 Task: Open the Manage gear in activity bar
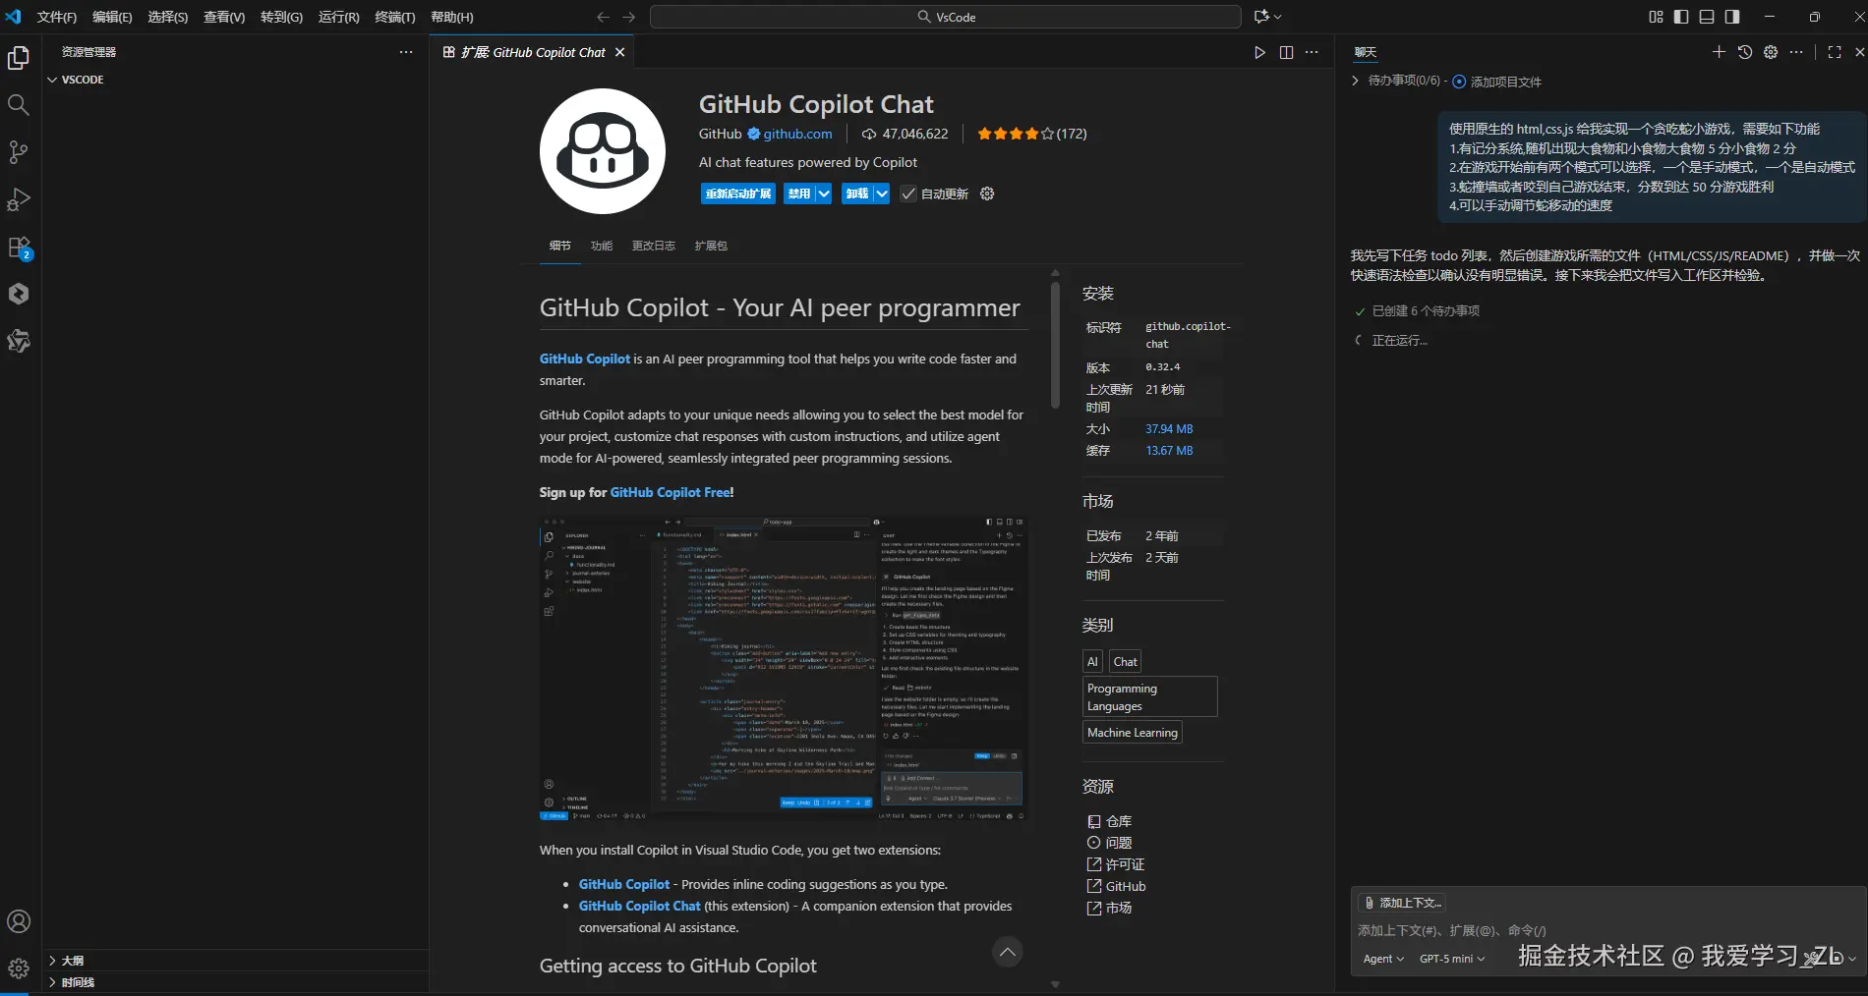pyautogui.click(x=19, y=968)
